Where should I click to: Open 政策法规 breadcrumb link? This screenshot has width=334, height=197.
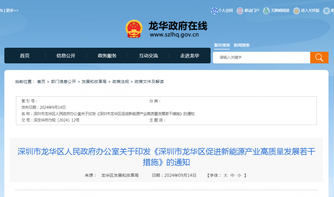pyautogui.click(x=120, y=82)
